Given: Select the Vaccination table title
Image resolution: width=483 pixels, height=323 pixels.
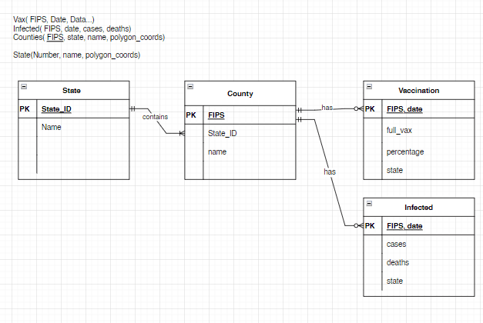Looking at the screenshot, I should click(x=418, y=91).
